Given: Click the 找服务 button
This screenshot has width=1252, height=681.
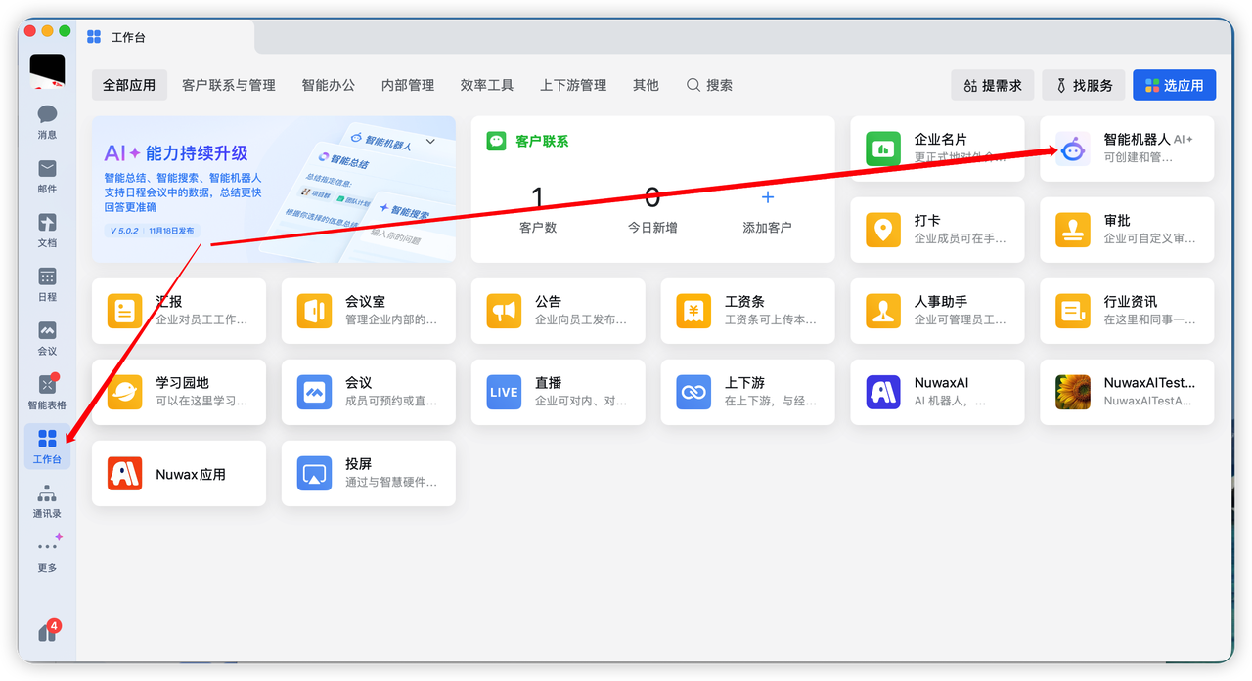Looking at the screenshot, I should click(1084, 85).
